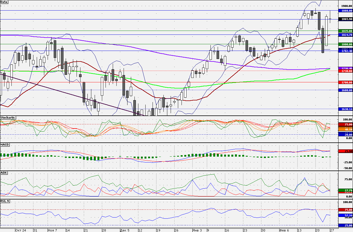The height and width of the screenshot is (232, 353).
Task: Select the green 1835.00 price level tag
Action: coord(345,31)
